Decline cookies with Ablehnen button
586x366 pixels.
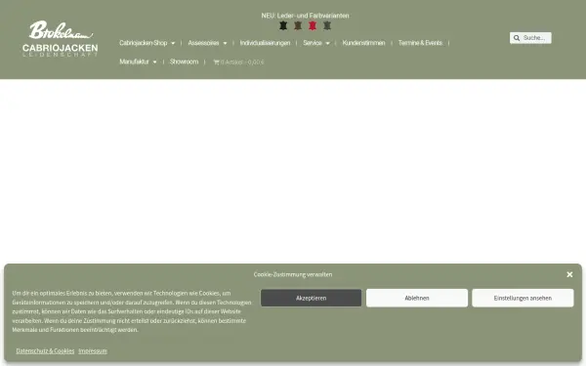point(417,298)
